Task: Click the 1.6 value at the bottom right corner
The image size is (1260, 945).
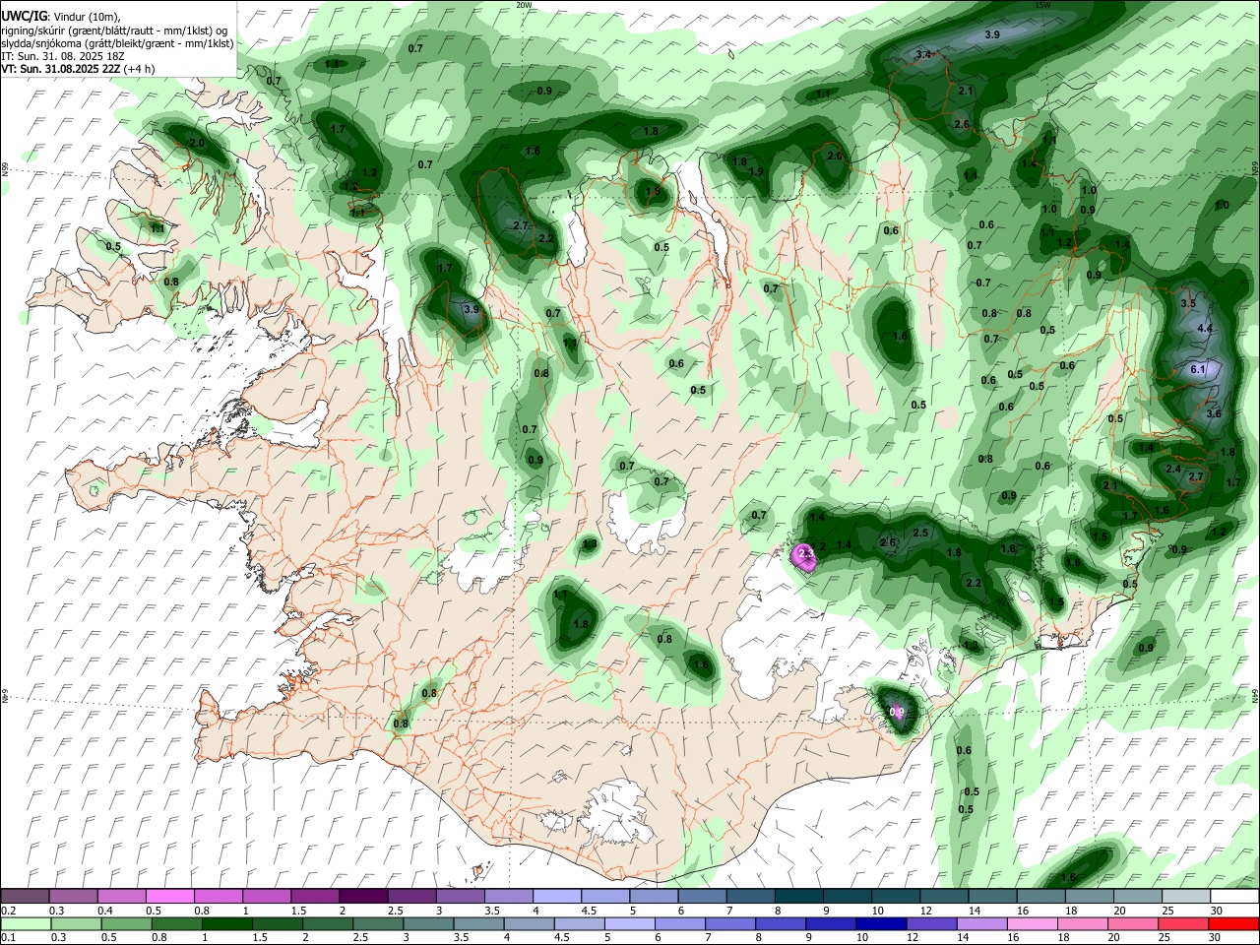Action: (x=1069, y=877)
